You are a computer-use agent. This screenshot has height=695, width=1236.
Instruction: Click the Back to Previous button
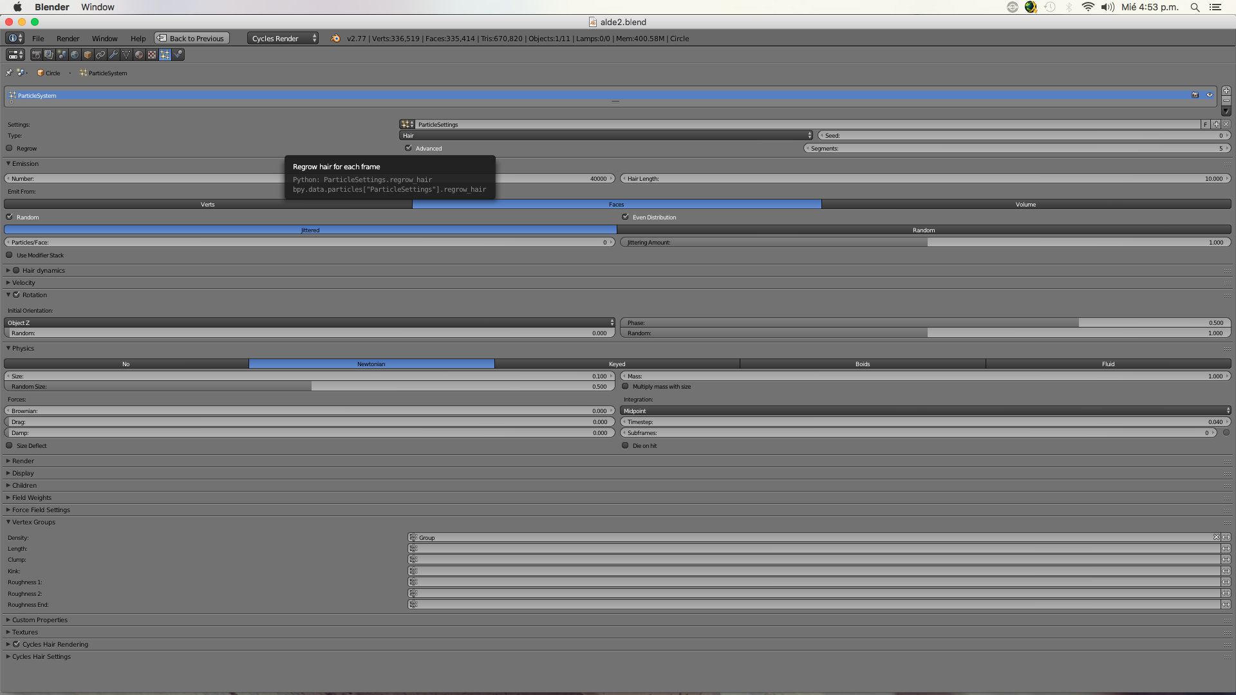(x=192, y=39)
